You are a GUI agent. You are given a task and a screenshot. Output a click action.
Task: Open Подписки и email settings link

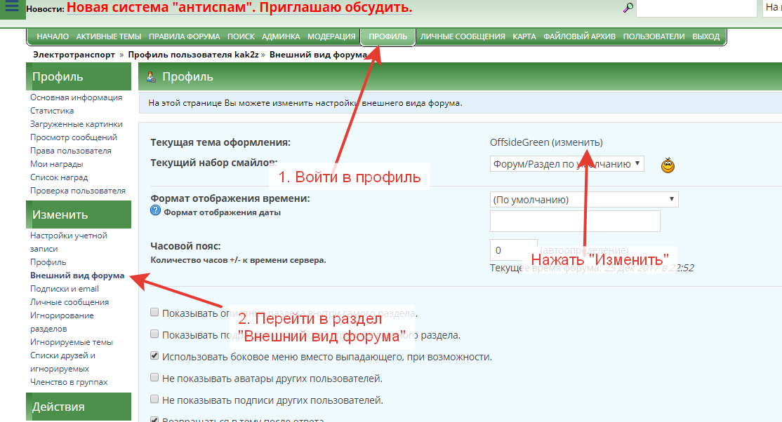[x=65, y=289]
